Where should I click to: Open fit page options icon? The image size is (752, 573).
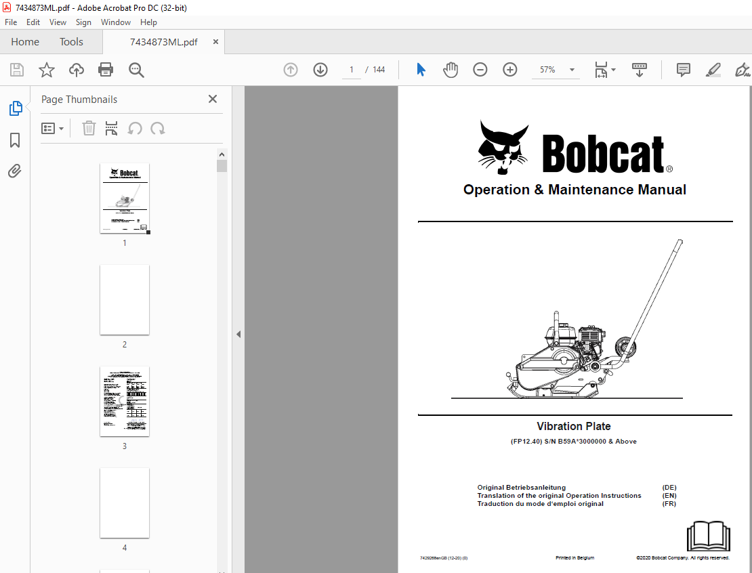point(601,70)
